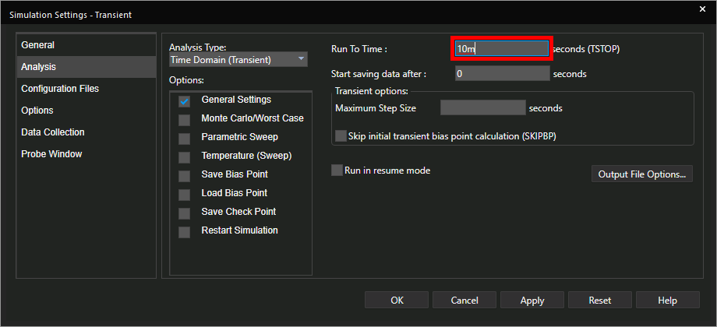Click the Start saving data after field
This screenshot has height=327, width=717.
[x=503, y=73]
